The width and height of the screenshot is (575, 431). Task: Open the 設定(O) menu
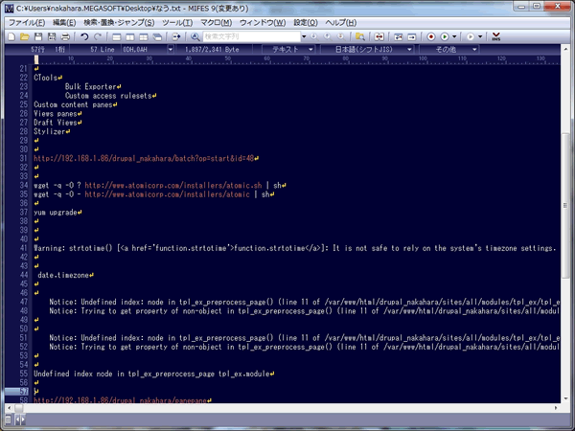(305, 21)
